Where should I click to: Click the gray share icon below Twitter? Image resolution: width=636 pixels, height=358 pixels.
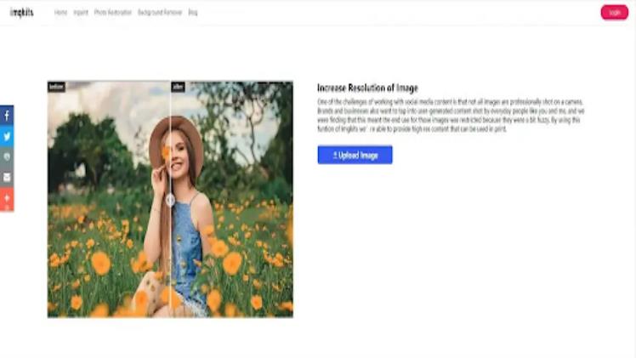7,157
